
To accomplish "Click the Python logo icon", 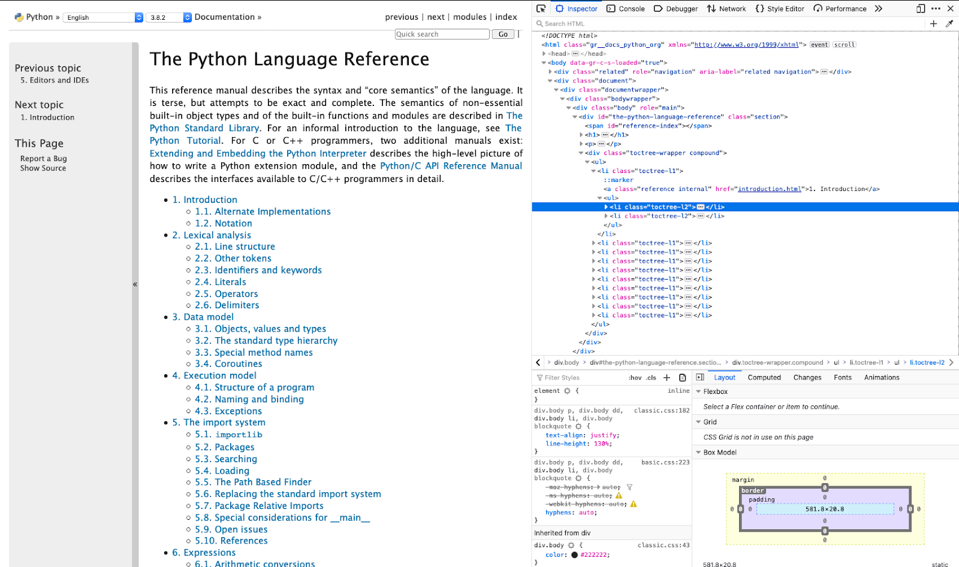I will (19, 17).
